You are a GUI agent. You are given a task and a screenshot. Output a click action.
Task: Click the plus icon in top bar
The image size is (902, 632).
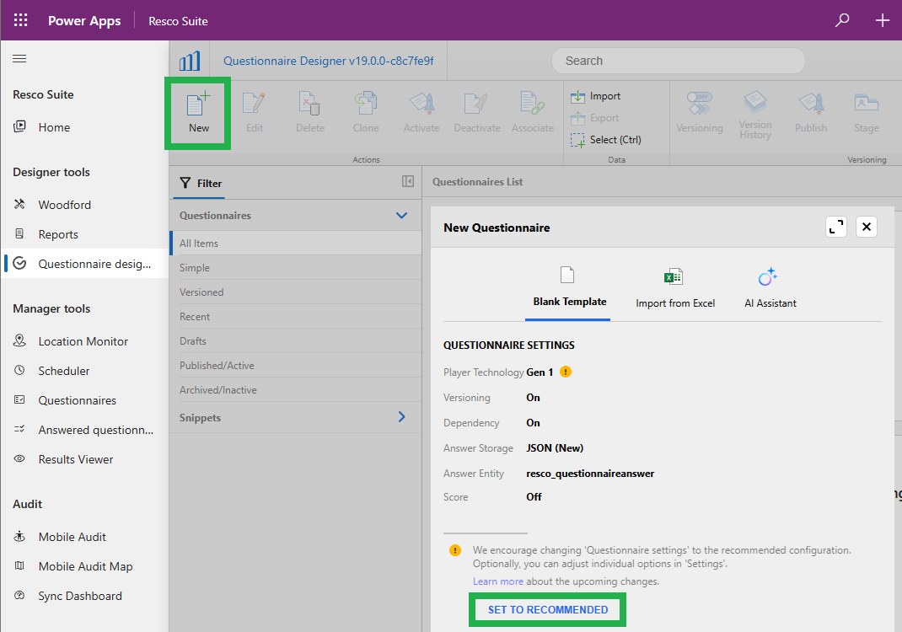point(882,20)
